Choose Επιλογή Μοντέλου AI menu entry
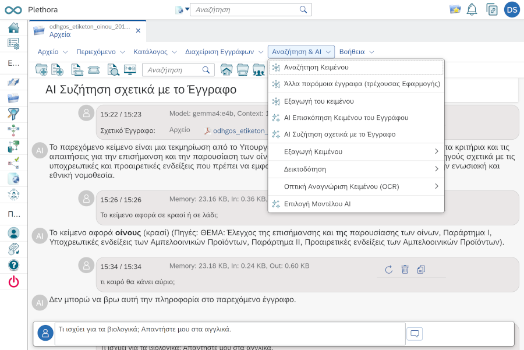This screenshot has height=350, width=524. [356, 204]
